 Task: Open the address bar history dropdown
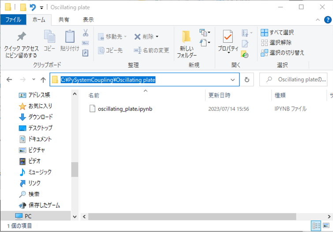[233, 80]
